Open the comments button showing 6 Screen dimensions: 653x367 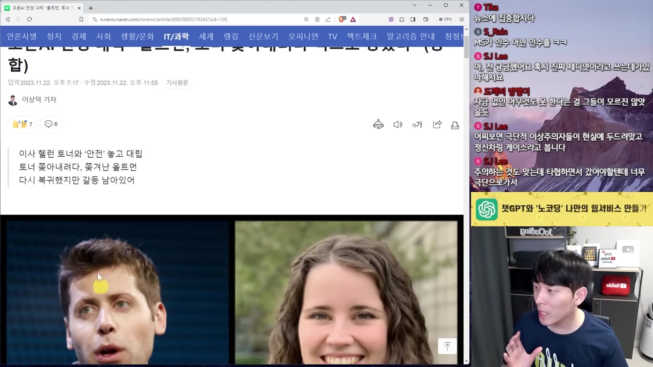[x=51, y=124]
